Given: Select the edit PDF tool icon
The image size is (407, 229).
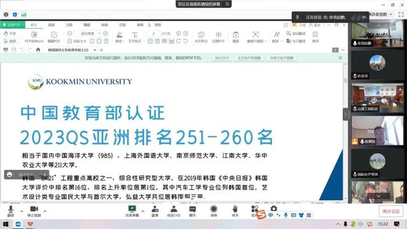Looking at the screenshot, I should (x=54, y=37).
